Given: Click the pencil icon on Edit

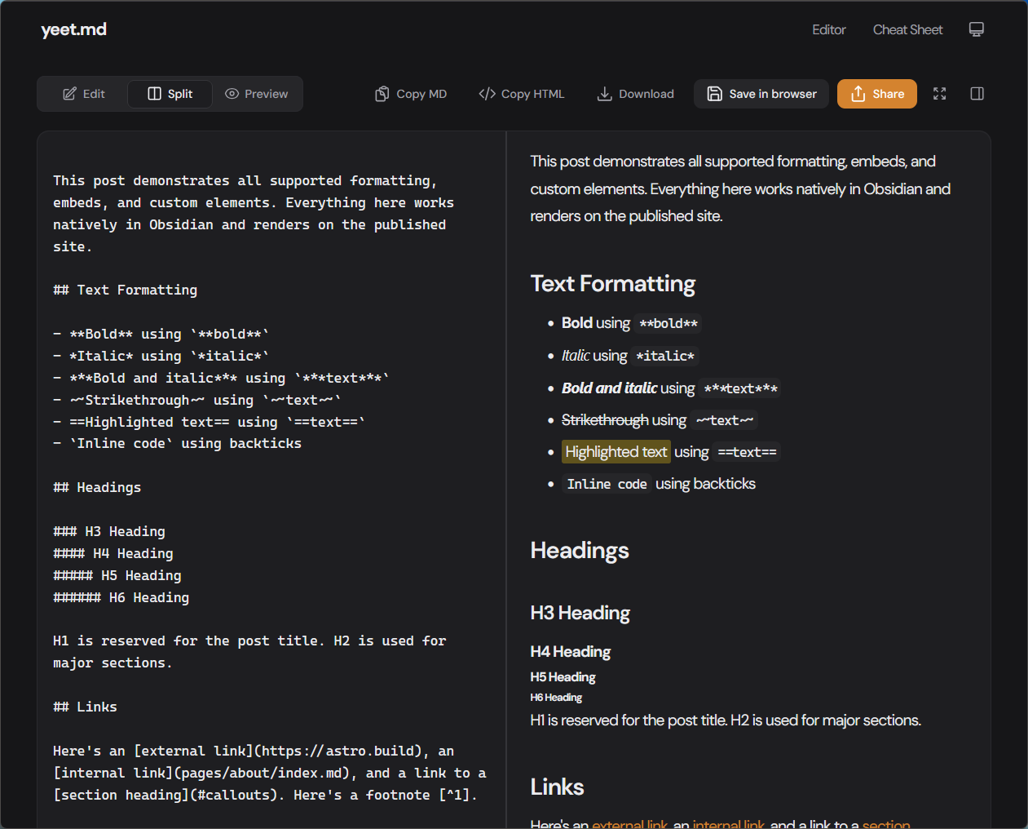Looking at the screenshot, I should coord(70,94).
